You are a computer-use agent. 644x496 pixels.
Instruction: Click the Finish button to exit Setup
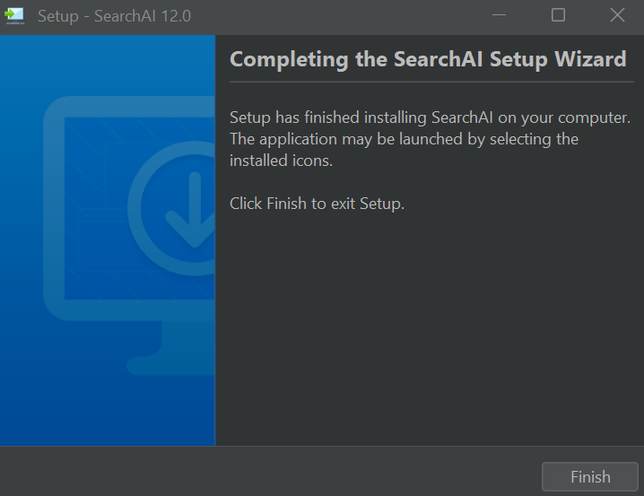point(590,476)
